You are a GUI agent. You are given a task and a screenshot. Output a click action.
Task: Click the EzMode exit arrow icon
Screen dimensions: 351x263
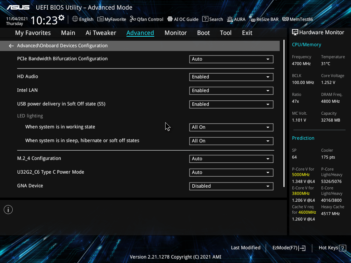coord(302,248)
